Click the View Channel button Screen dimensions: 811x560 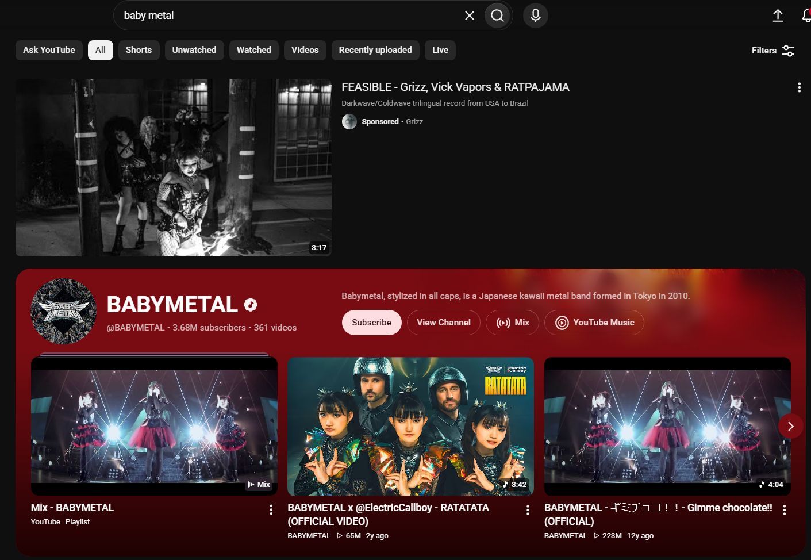[x=444, y=323]
